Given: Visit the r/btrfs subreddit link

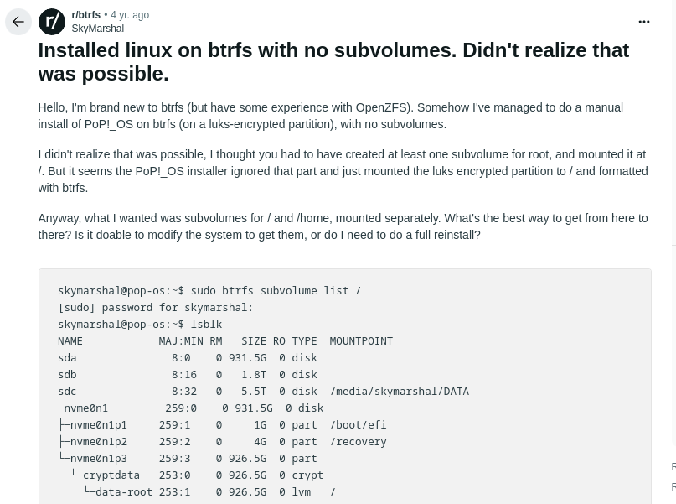Looking at the screenshot, I should (x=85, y=14).
